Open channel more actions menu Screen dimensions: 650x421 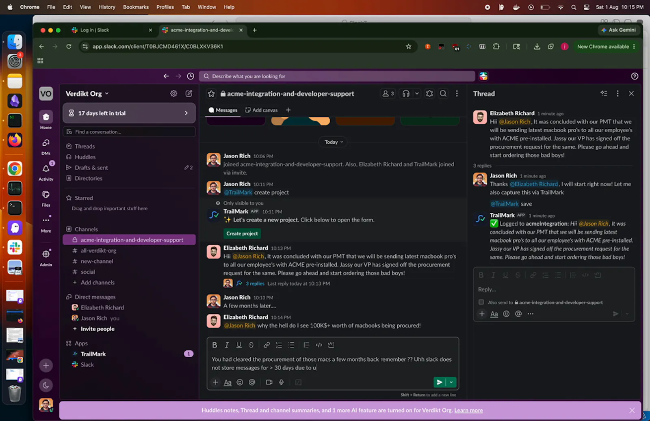(457, 94)
